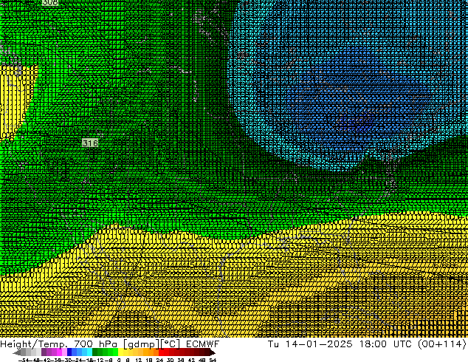
Task: Select the dark green legend swatch near -12
Action: pos(95,352)
